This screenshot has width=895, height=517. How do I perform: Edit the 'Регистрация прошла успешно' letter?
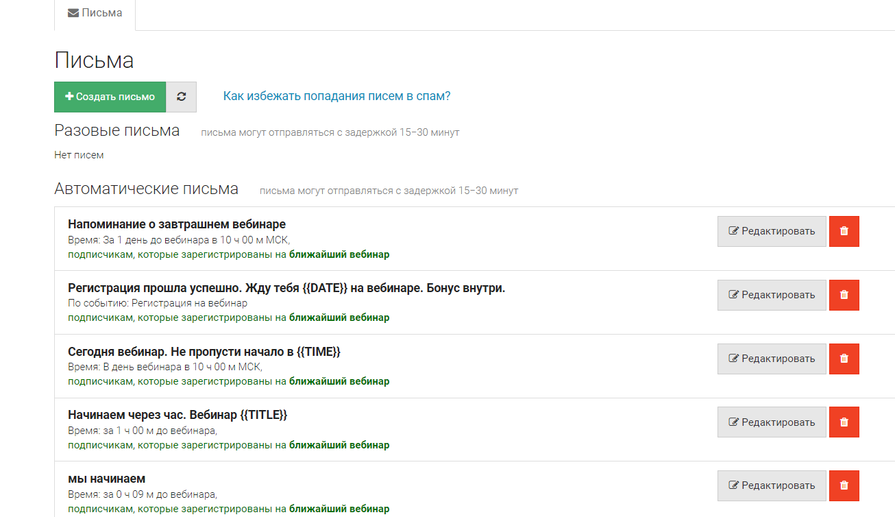[x=772, y=295]
